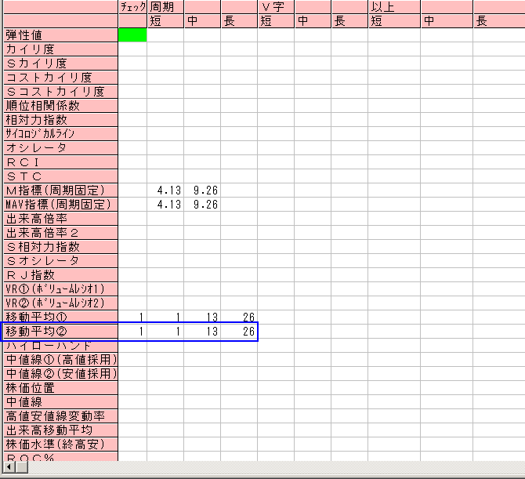The image size is (525, 479).
Task: Select the カイリ度 row label
Action: pos(60,49)
